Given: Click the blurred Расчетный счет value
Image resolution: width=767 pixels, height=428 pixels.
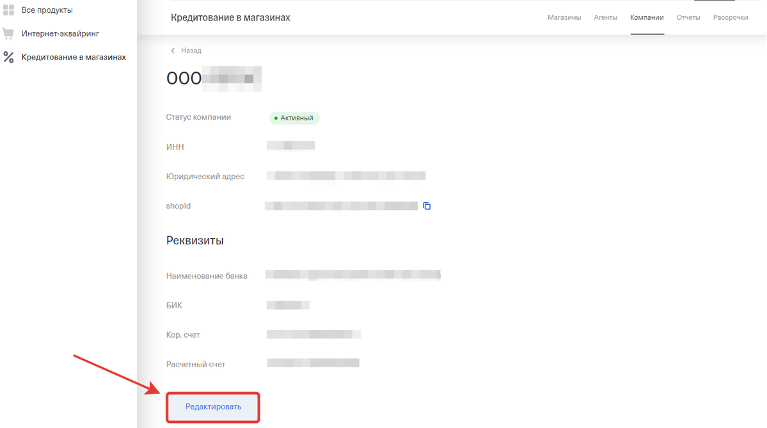Looking at the screenshot, I should tap(313, 363).
